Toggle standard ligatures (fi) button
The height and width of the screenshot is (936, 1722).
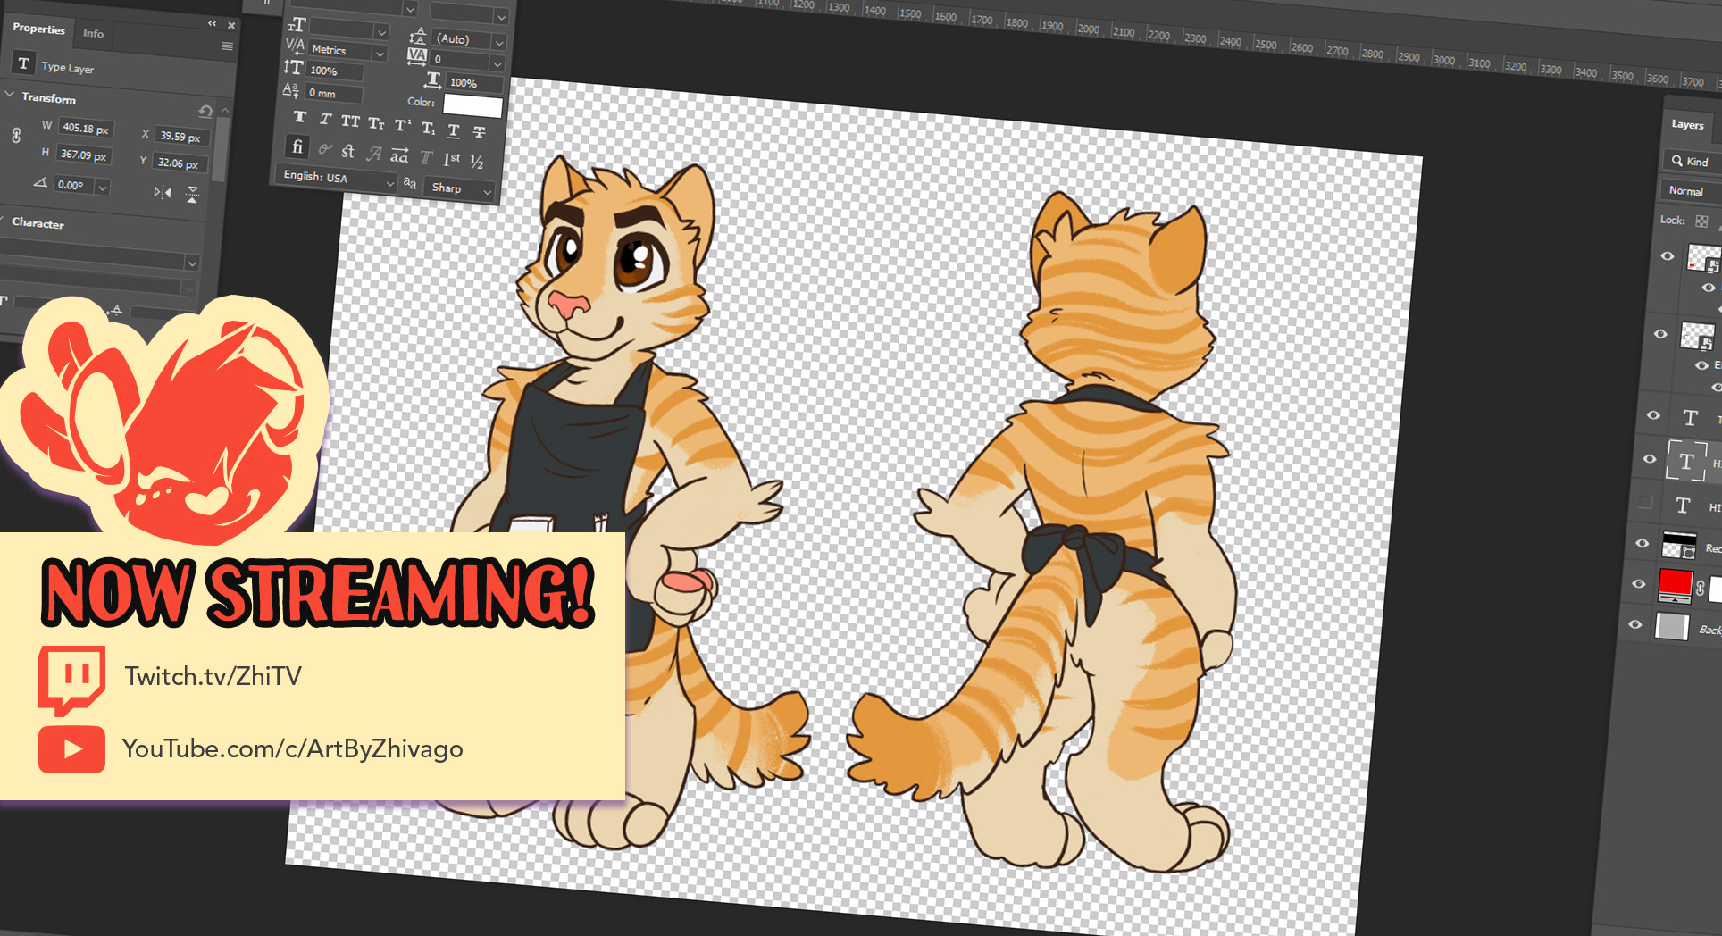coord(297,146)
